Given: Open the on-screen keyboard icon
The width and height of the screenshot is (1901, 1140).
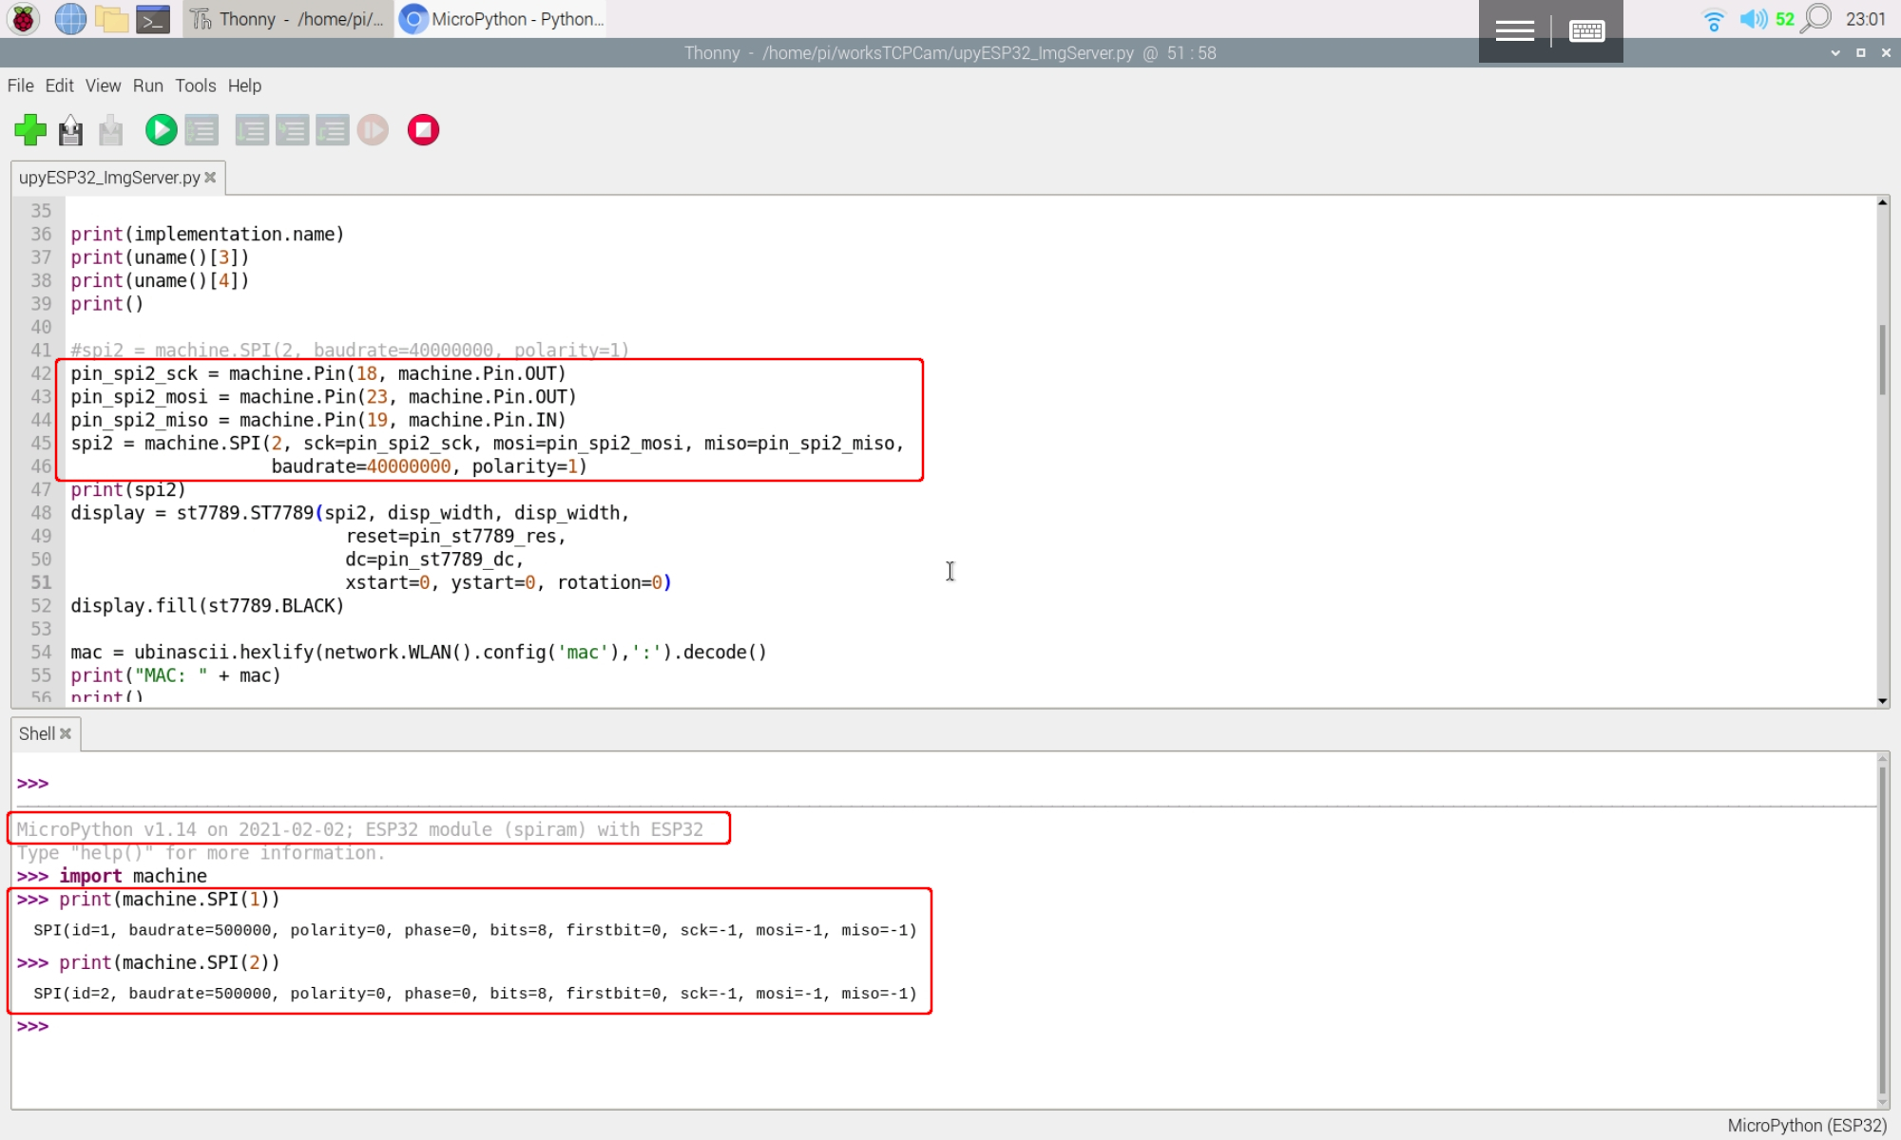Looking at the screenshot, I should (x=1586, y=31).
